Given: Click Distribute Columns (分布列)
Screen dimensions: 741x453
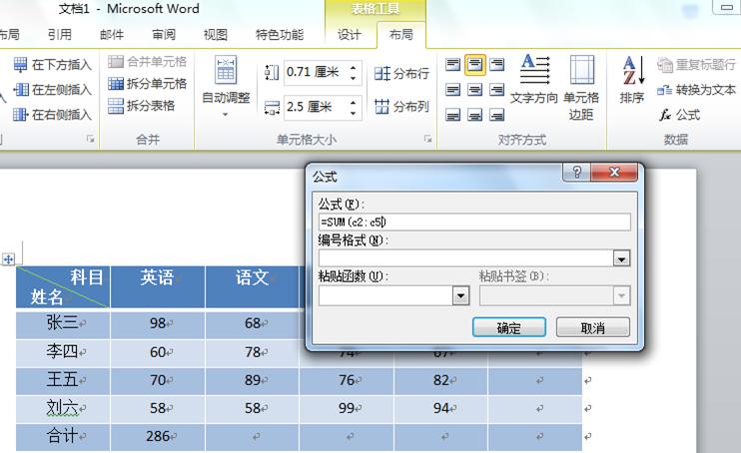Looking at the screenshot, I should point(401,107).
